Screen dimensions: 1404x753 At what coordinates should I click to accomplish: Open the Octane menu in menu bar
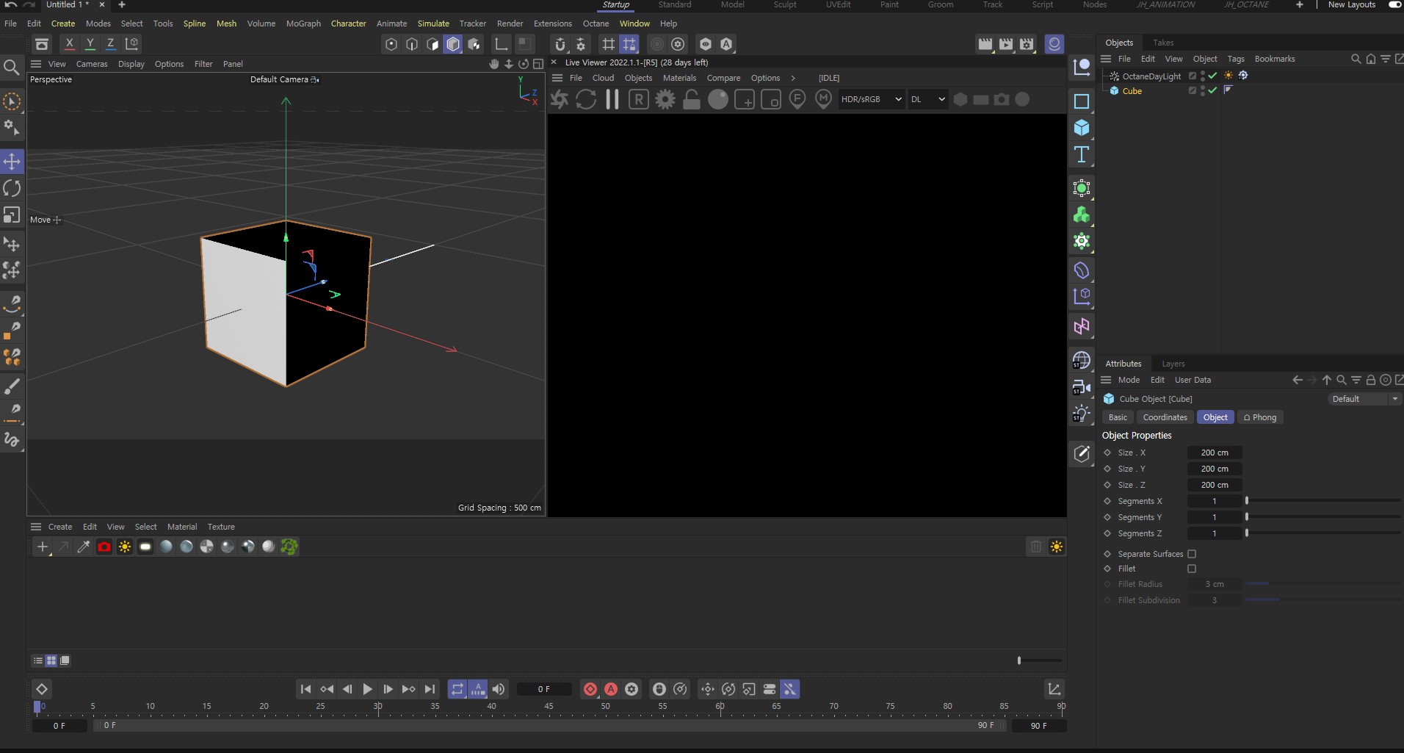pyautogui.click(x=596, y=24)
